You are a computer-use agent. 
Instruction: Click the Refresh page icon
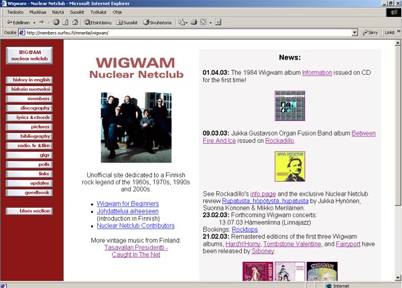(66, 22)
